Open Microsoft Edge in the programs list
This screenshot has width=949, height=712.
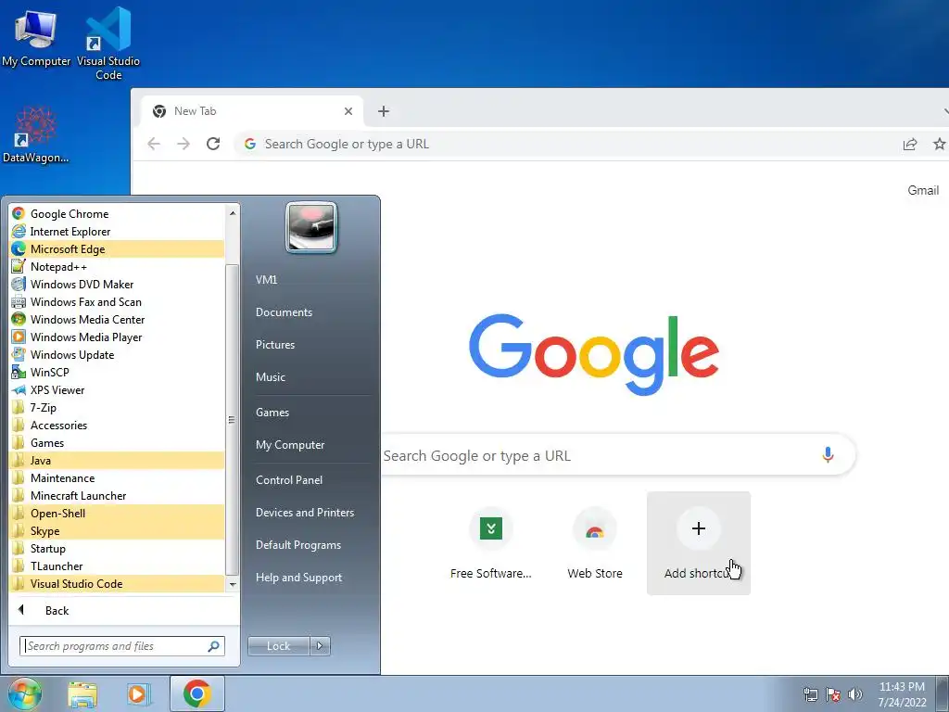117,248
